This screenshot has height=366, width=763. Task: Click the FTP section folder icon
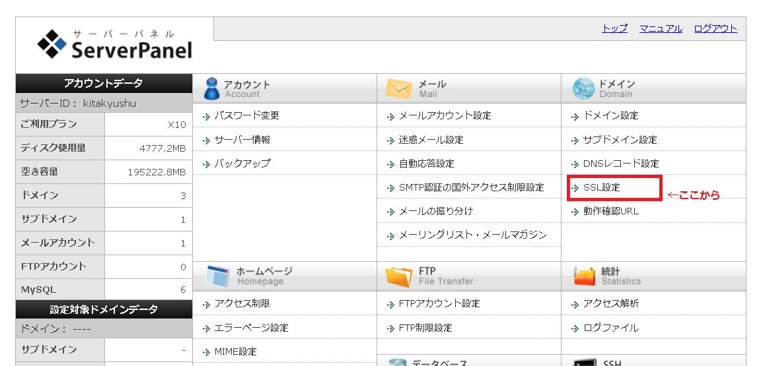(x=399, y=276)
